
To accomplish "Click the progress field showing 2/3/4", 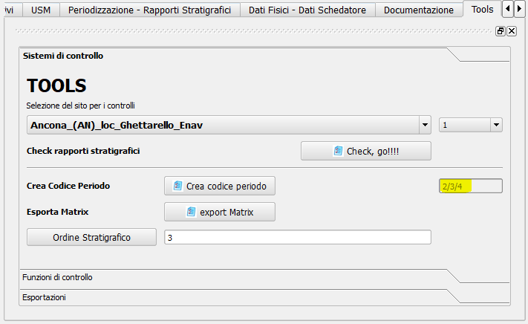I will (470, 186).
